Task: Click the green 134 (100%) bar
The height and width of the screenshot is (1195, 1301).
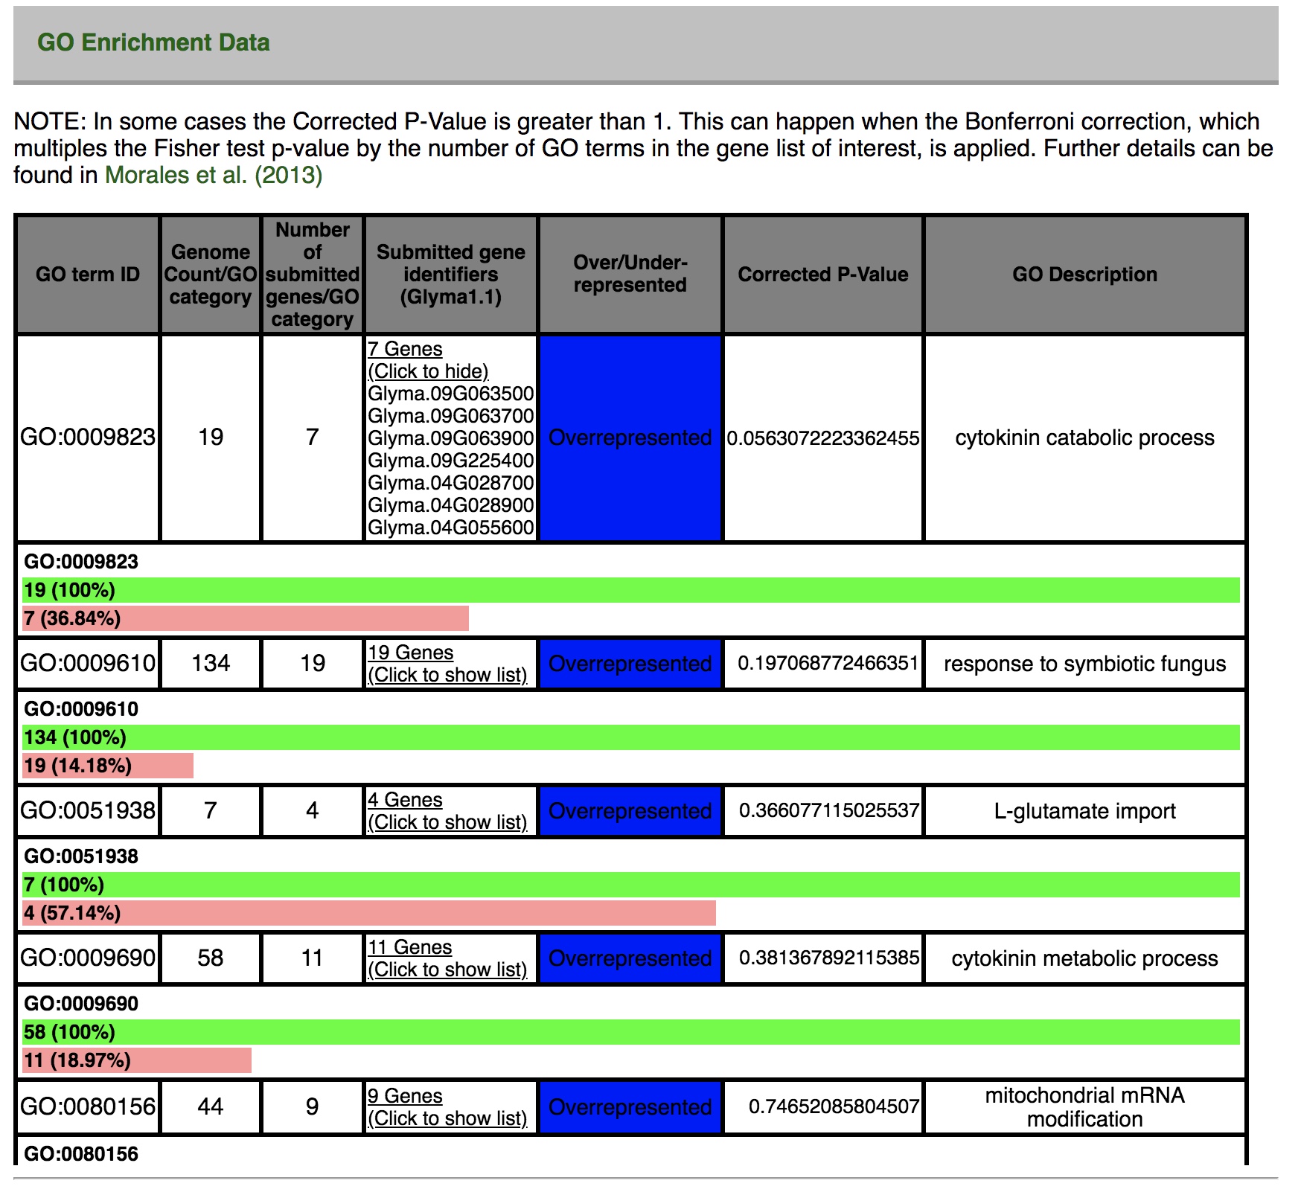Action: 631,737
